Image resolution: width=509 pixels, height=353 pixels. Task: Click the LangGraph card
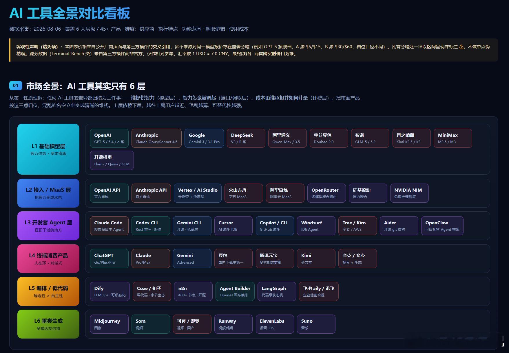point(277,291)
